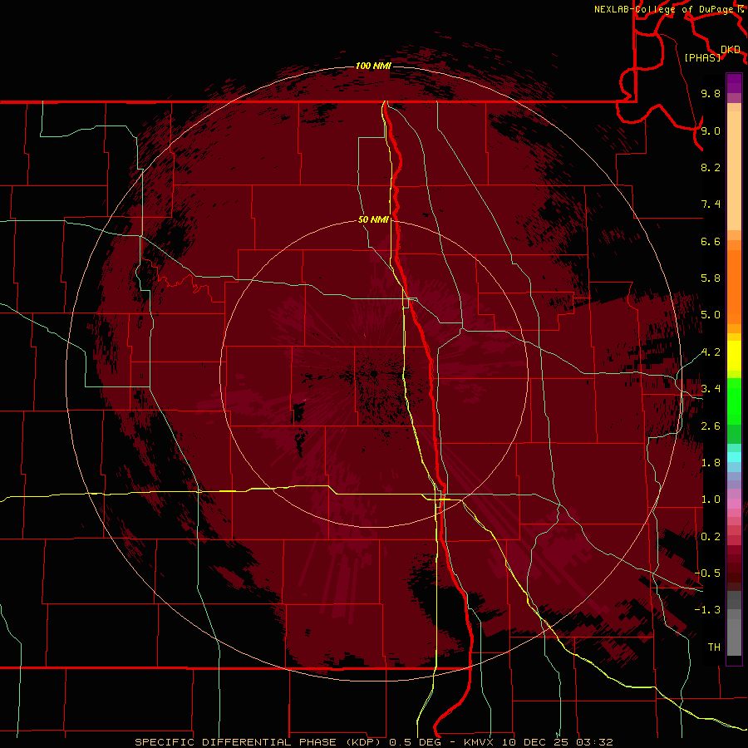Screen dimensions: 748x748
Task: Click the radar site center point
Action: (x=374, y=374)
